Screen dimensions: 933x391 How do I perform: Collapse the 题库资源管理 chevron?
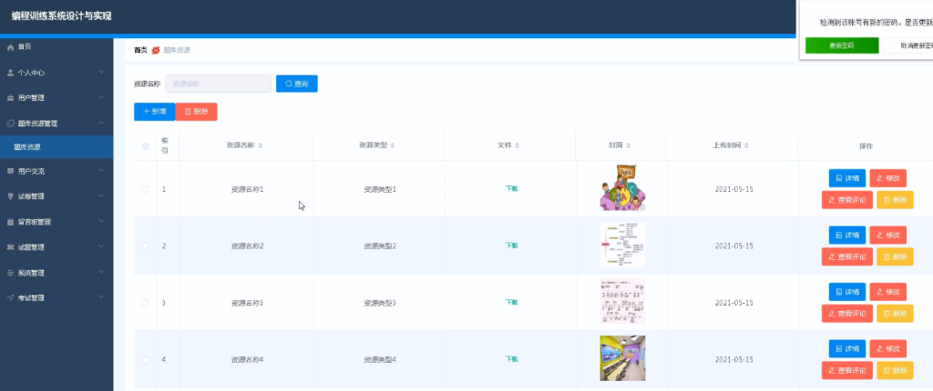[101, 123]
